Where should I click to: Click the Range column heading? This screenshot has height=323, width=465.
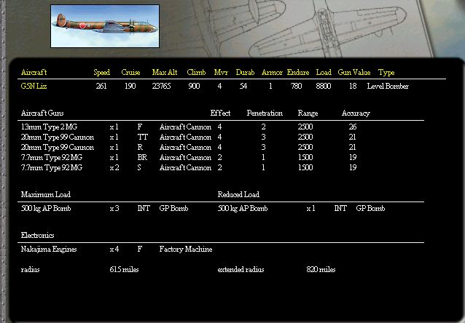coord(308,113)
